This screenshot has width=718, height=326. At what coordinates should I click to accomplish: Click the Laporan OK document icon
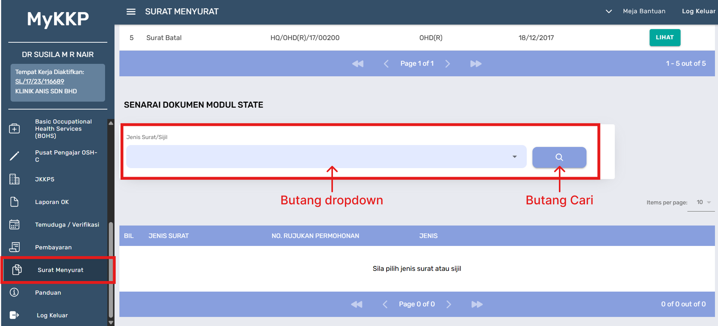click(x=14, y=202)
